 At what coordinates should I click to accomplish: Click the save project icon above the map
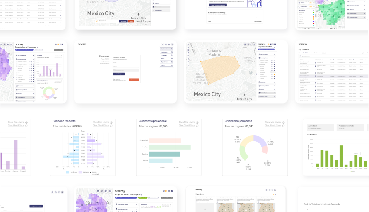251,44
